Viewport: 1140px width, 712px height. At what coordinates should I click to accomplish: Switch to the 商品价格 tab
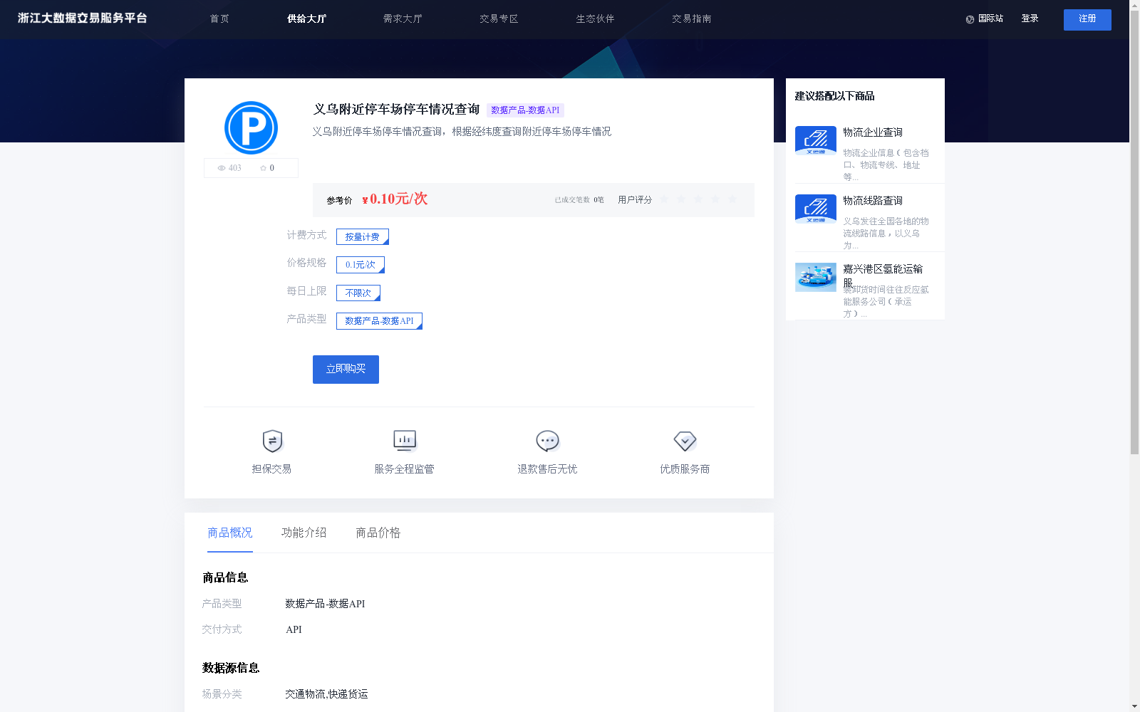click(378, 533)
